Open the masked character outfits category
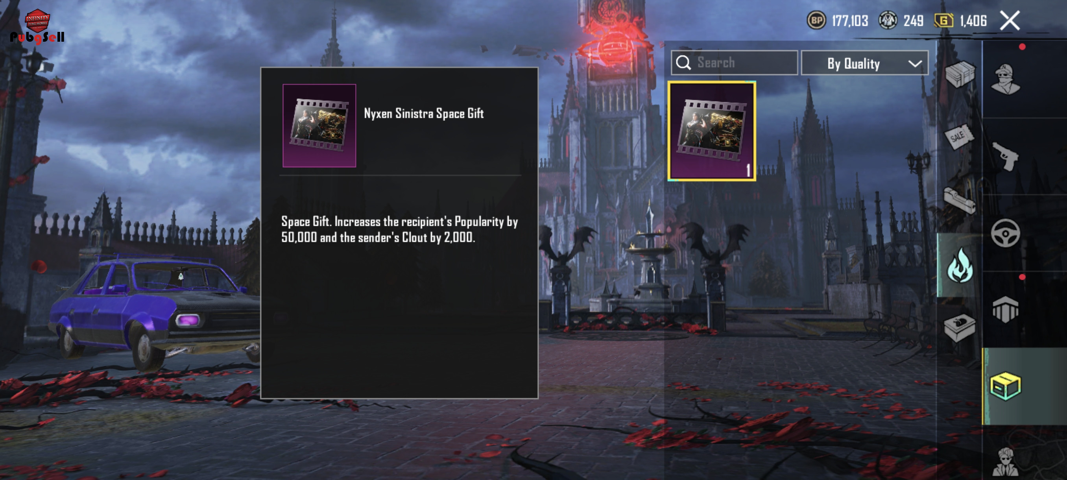 (1006, 79)
